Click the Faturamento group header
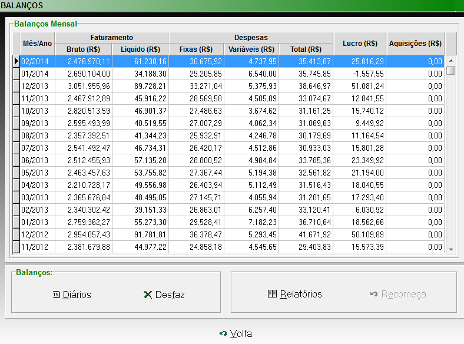464x344 pixels. point(111,38)
